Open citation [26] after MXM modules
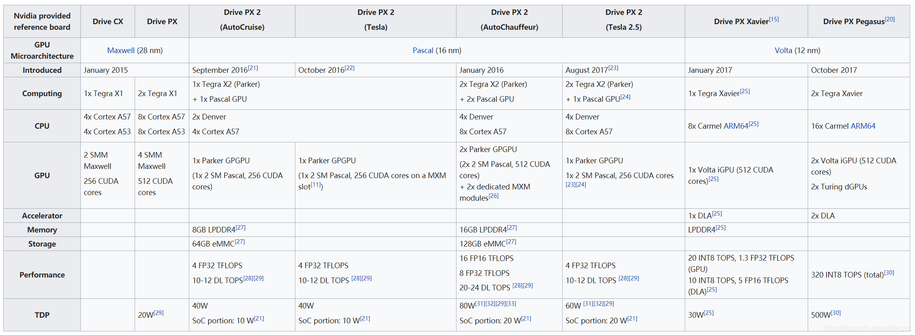 click(x=493, y=195)
